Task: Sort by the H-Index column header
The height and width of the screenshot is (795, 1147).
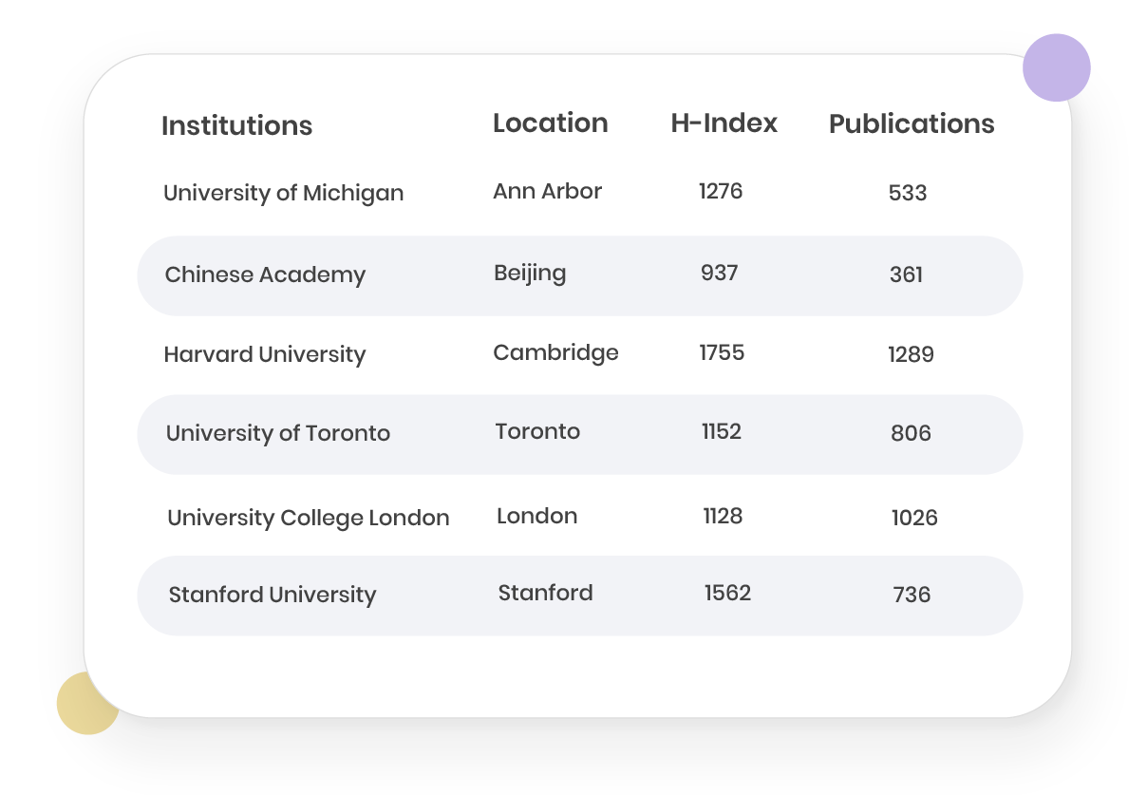Action: tap(724, 123)
